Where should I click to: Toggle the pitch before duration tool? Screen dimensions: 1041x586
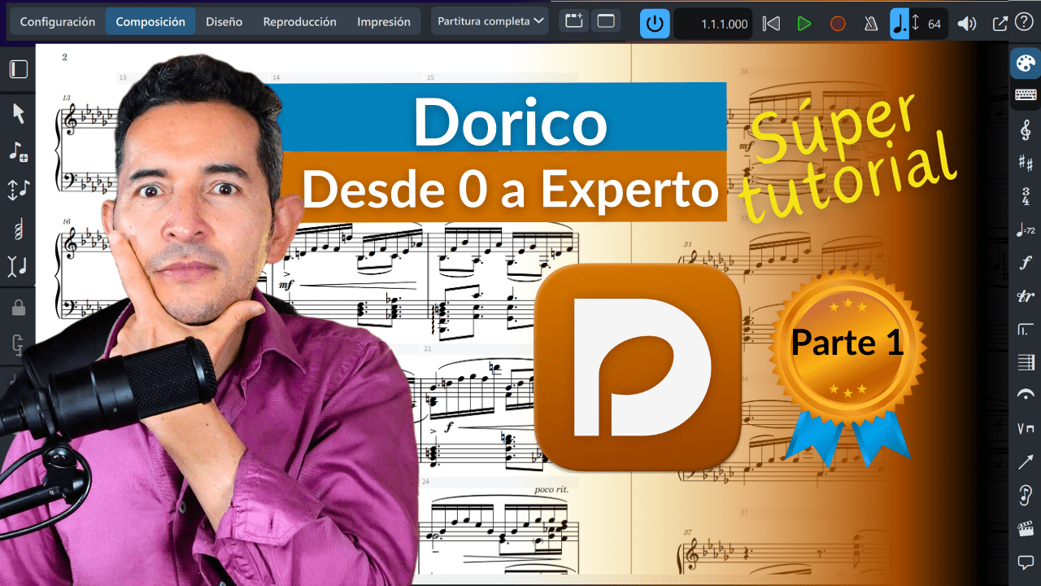click(18, 190)
